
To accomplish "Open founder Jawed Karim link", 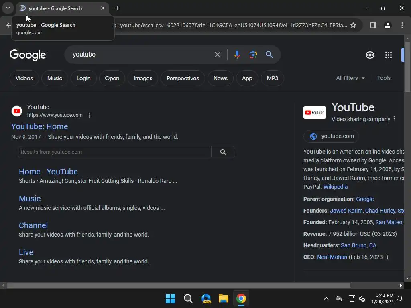I will 346,211.
